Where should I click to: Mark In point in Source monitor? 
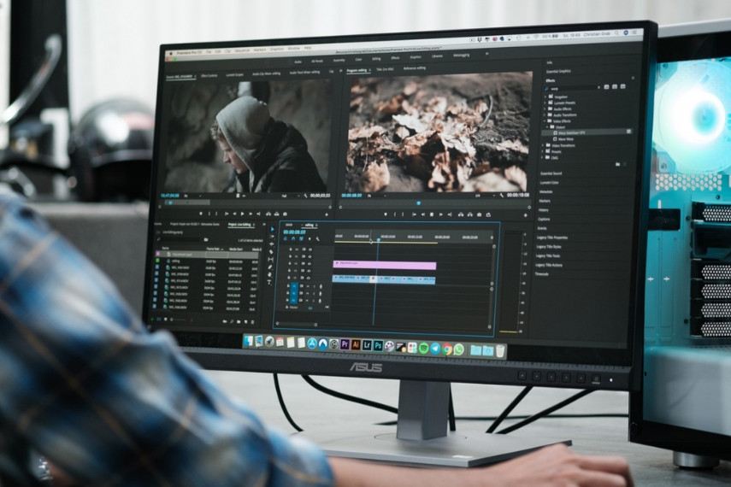tap(209, 214)
